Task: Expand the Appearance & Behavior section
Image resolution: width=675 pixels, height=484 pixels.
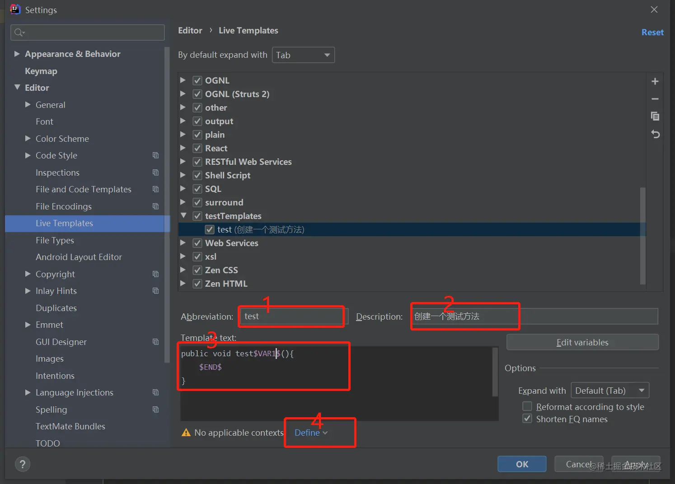Action: [17, 54]
